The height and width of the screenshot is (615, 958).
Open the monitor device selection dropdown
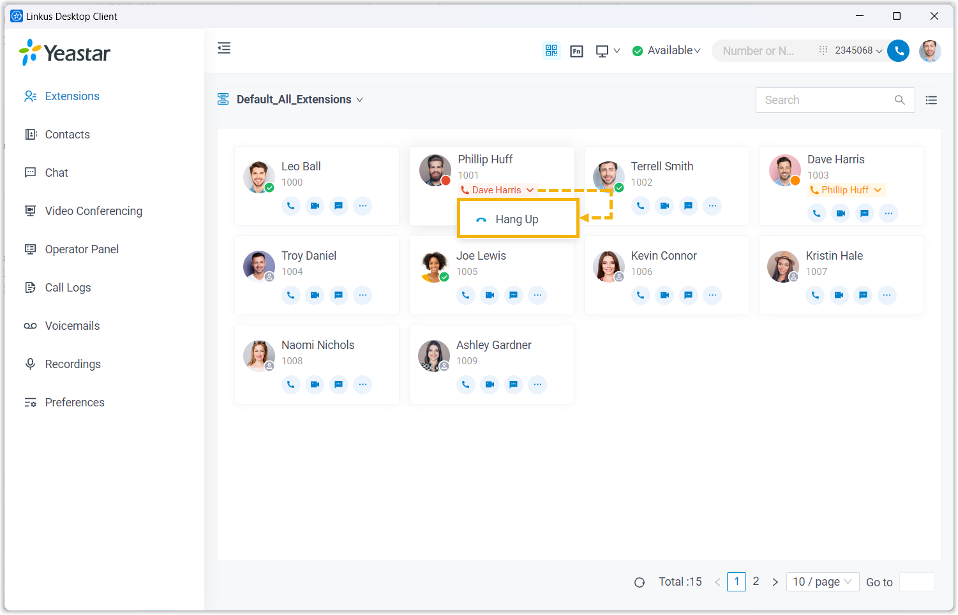click(608, 51)
